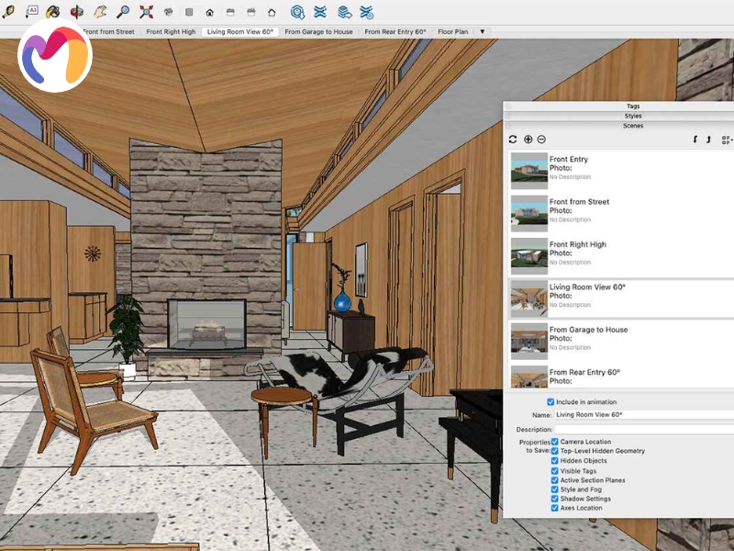This screenshot has height=551, width=734.
Task: Select the Zoom magnifier tool
Action: click(123, 12)
